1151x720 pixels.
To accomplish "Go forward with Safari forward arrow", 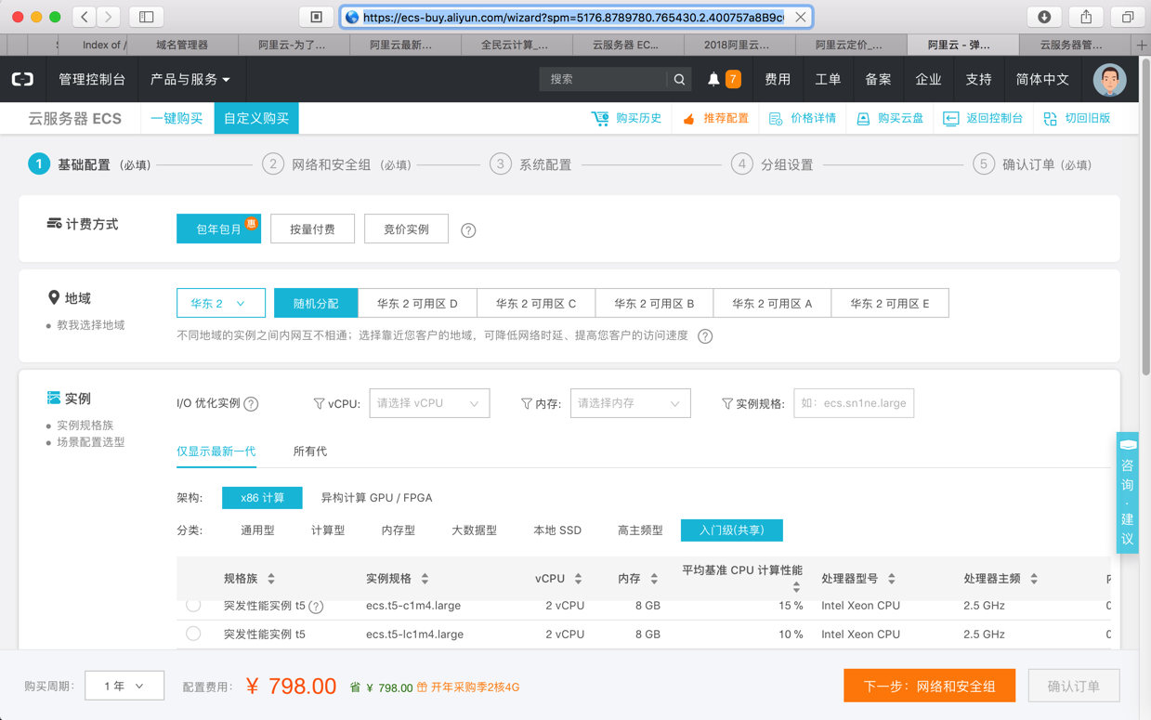I will pyautogui.click(x=109, y=17).
